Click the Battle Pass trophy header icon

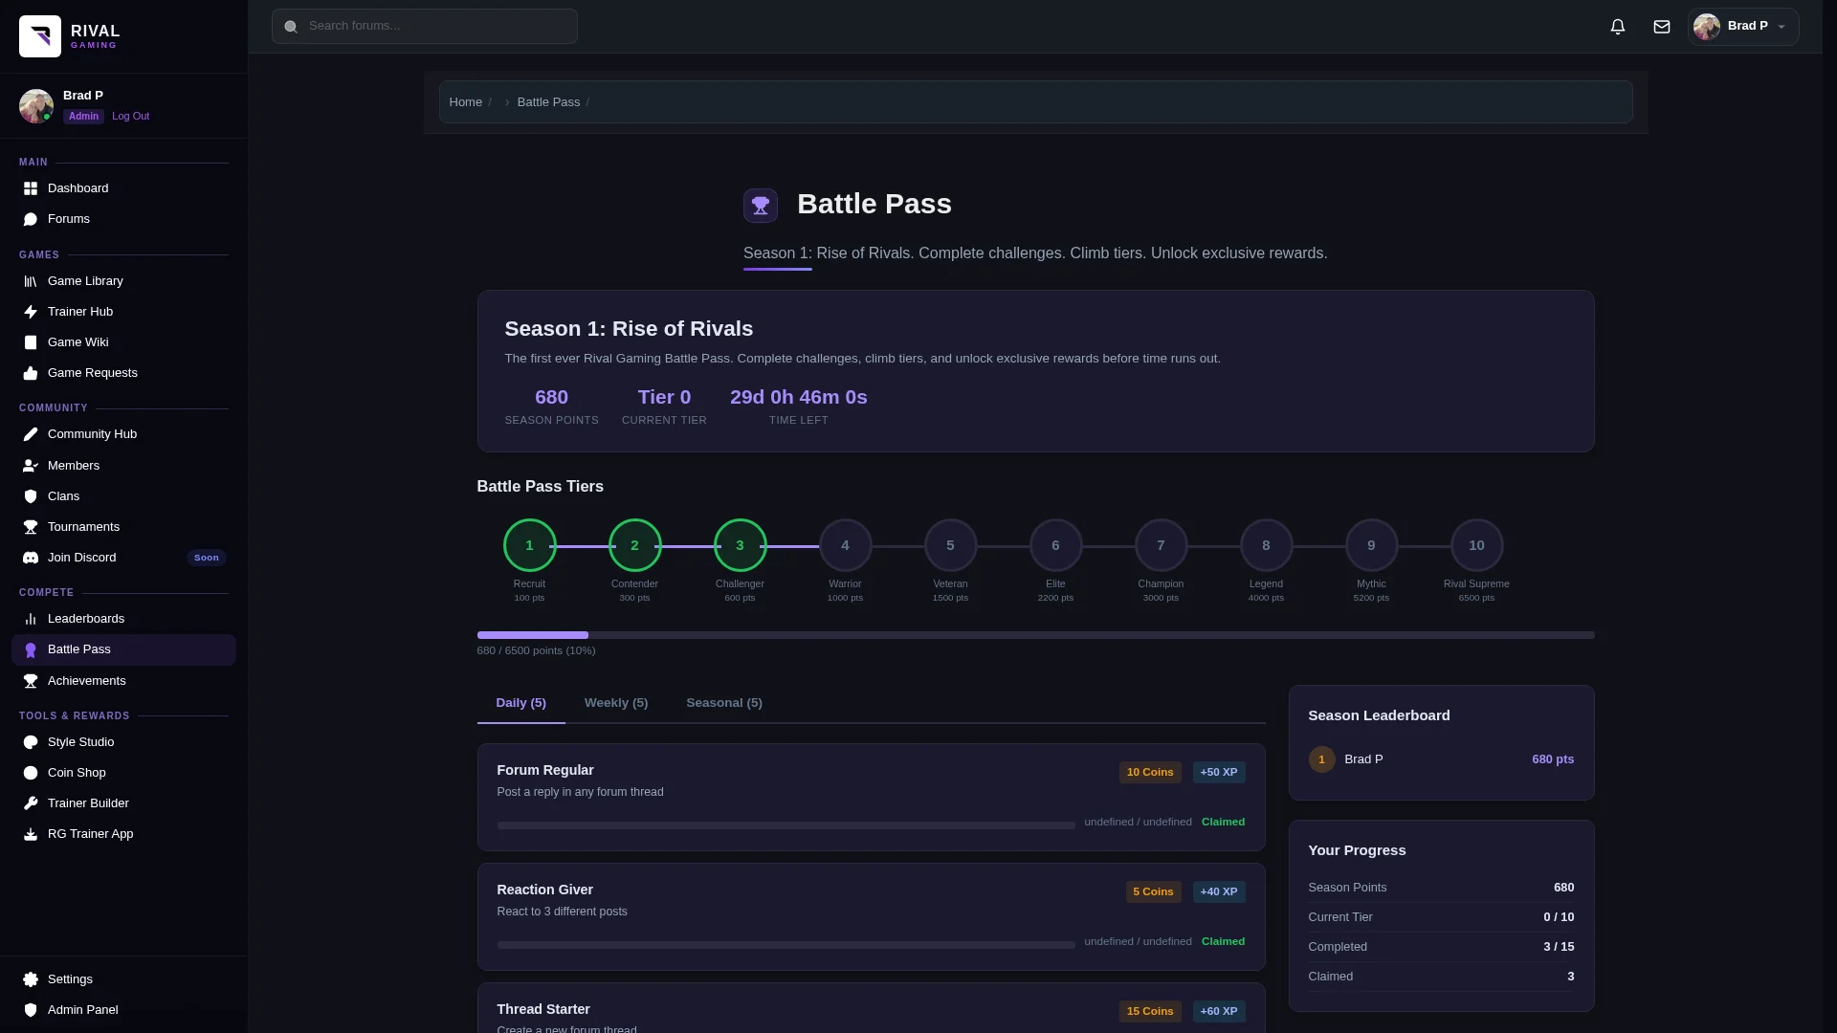[760, 205]
